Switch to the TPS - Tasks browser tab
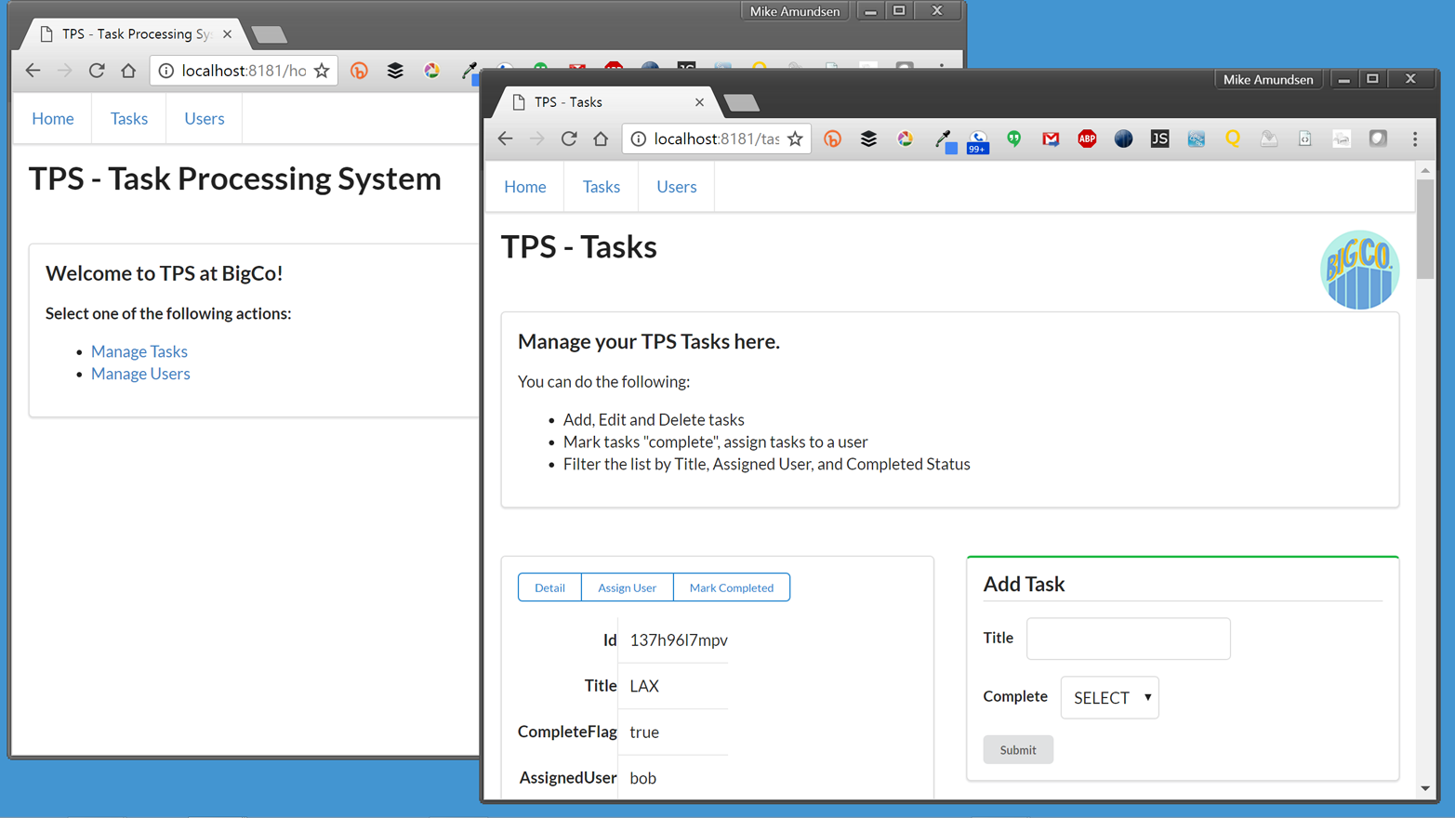1455x818 pixels. click(x=604, y=102)
